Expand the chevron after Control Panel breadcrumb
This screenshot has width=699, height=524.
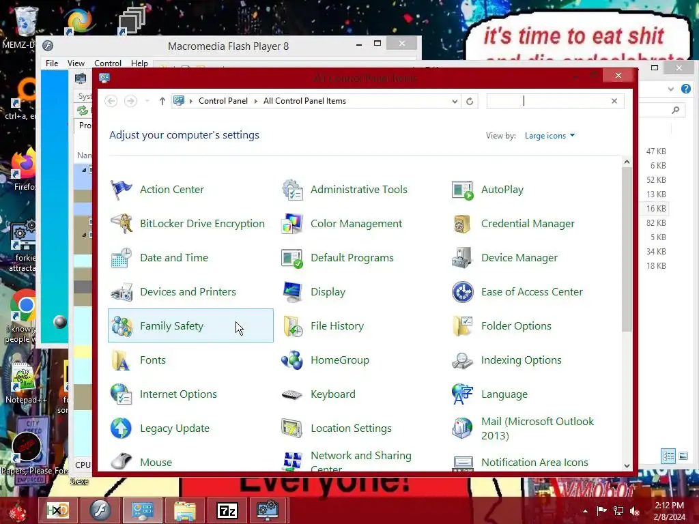(256, 101)
